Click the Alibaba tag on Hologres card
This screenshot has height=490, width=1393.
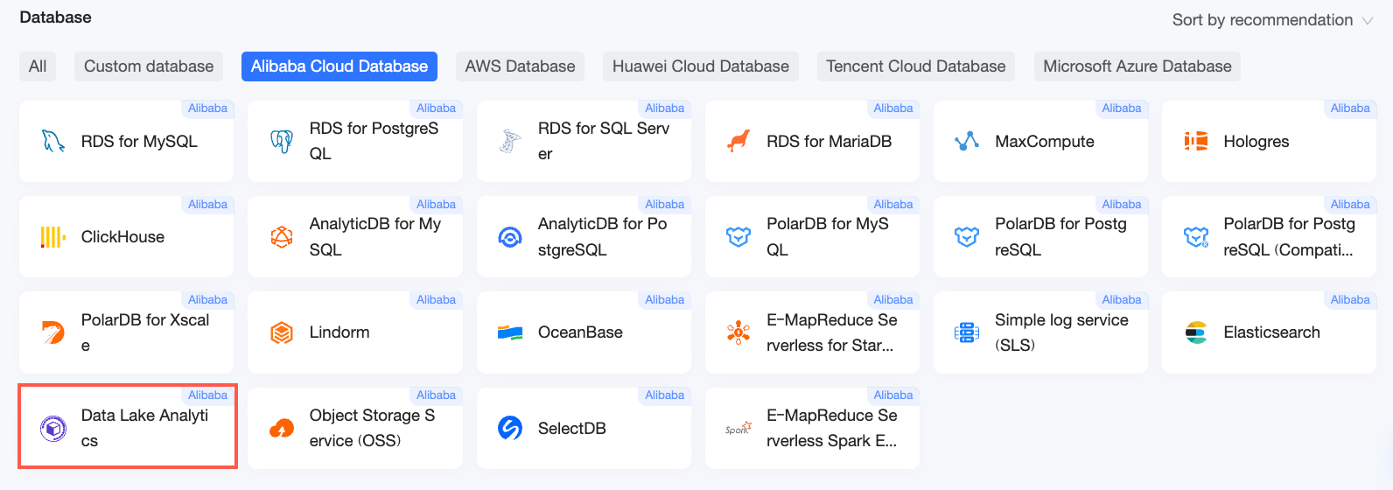1350,108
